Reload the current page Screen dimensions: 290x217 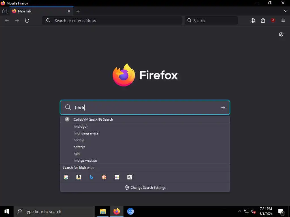pyautogui.click(x=27, y=20)
